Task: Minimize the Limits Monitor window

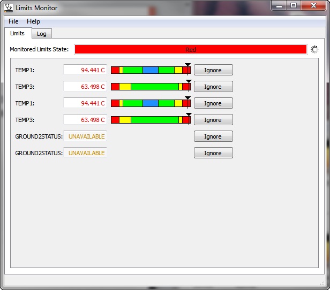Action: point(279,6)
